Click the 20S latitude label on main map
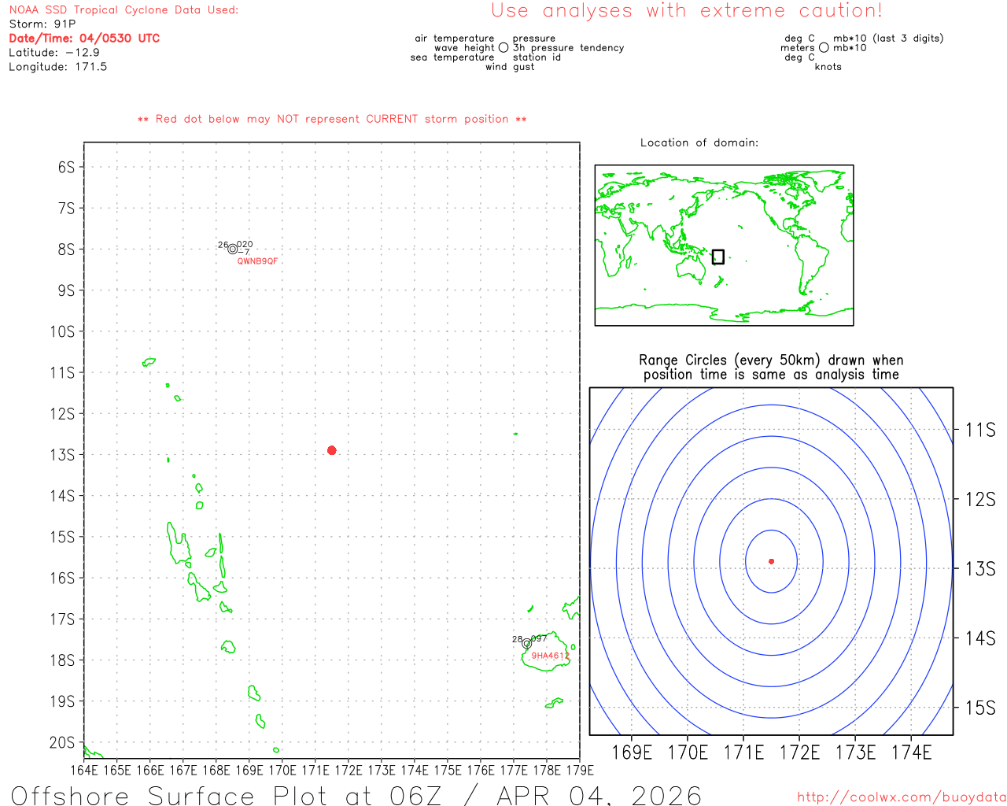 (x=62, y=743)
